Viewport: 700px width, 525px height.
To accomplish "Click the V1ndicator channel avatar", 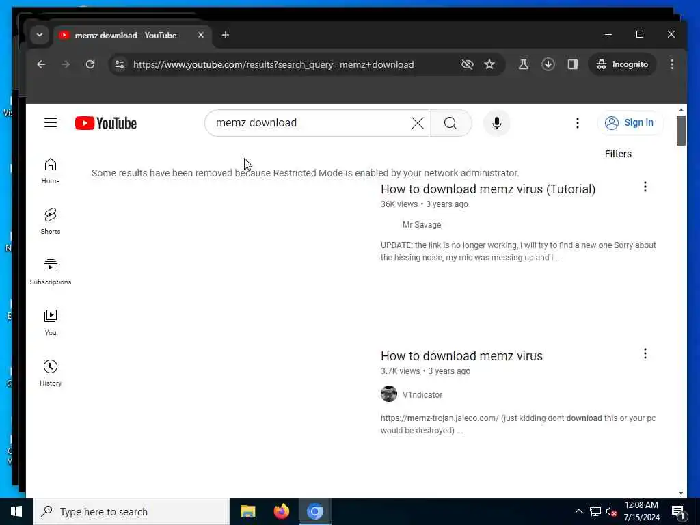I will (389, 394).
